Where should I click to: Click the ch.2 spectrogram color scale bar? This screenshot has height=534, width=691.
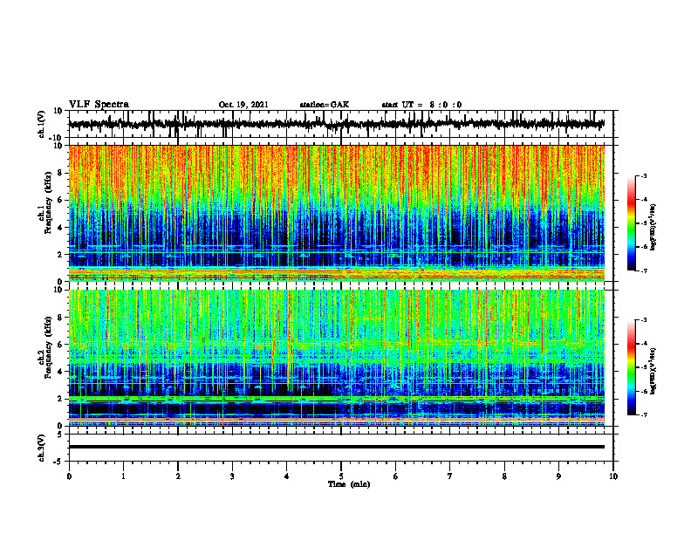[x=632, y=367]
